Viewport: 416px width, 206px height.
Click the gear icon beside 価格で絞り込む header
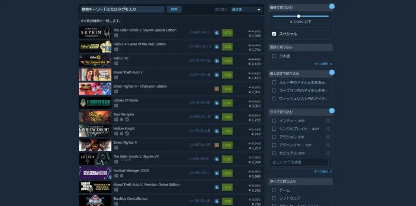coord(331,6)
